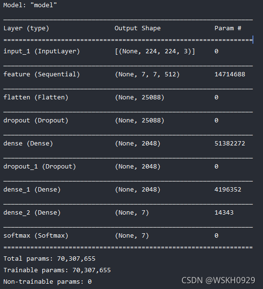Click the dropout_1 row's '(None, 2048)' shape
This screenshot has width=263, height=289.
click(x=138, y=167)
